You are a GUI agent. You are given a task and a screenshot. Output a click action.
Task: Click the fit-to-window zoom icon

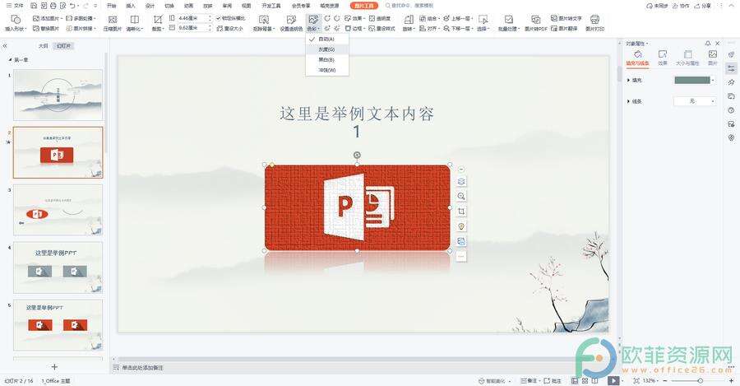click(x=636, y=380)
